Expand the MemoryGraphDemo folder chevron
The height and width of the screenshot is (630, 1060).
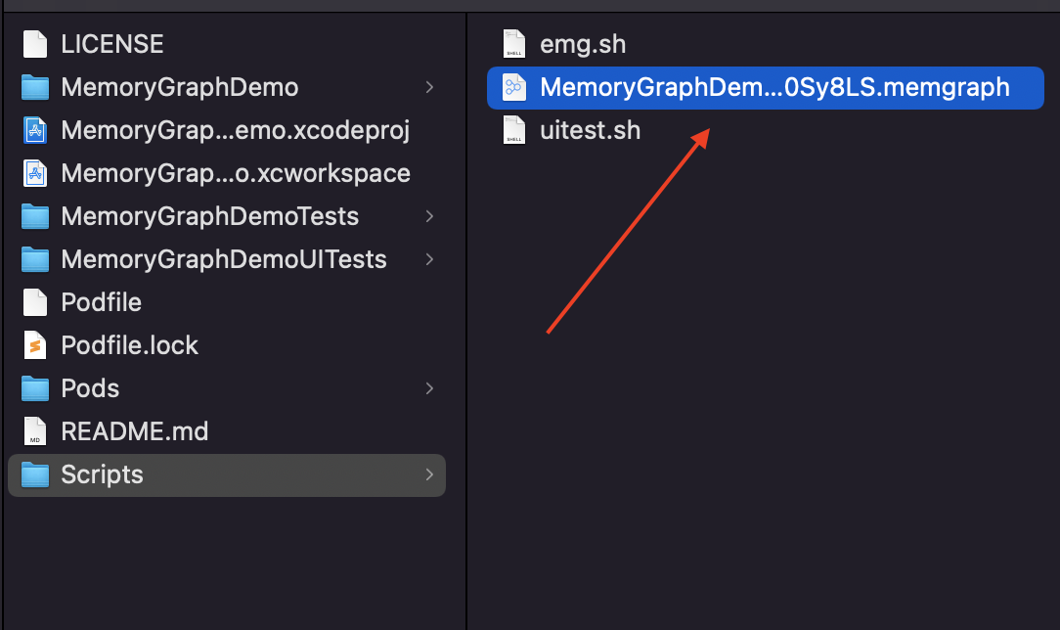tap(429, 87)
